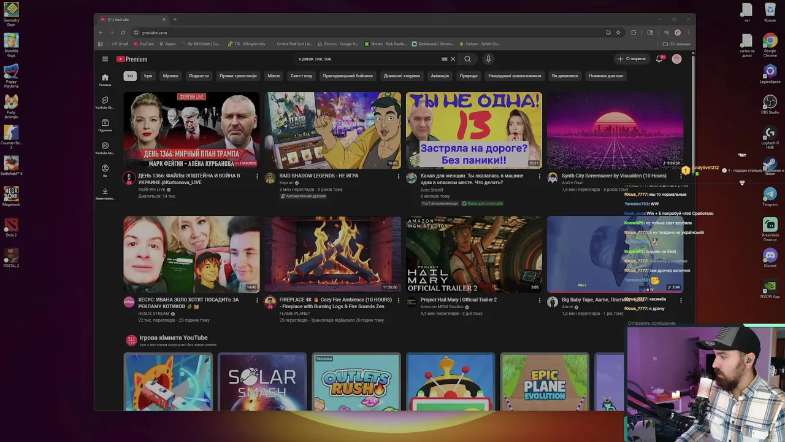Image resolution: width=785 pixels, height=442 pixels.
Task: Launch Dota 2 desktop shortcut
Action: click(11, 227)
